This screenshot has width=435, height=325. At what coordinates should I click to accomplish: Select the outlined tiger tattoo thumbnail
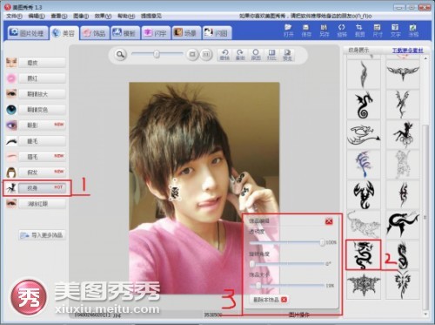point(364,224)
